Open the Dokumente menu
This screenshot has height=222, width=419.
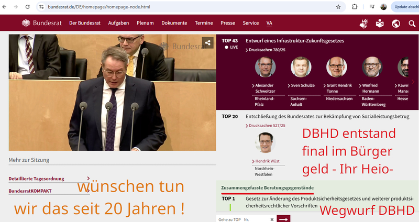click(174, 23)
